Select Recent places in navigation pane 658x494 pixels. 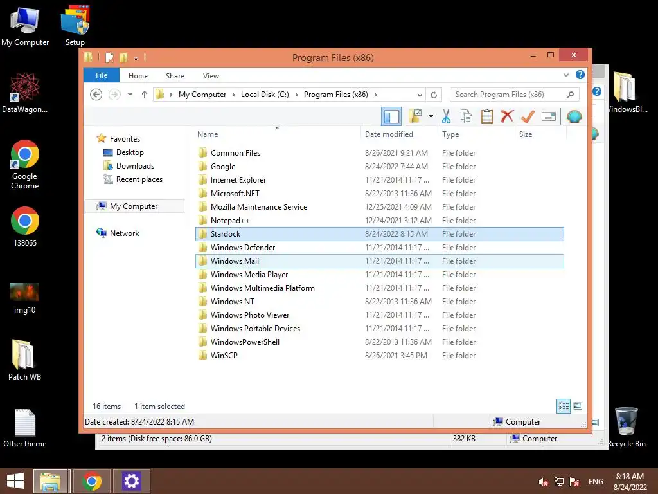click(139, 179)
